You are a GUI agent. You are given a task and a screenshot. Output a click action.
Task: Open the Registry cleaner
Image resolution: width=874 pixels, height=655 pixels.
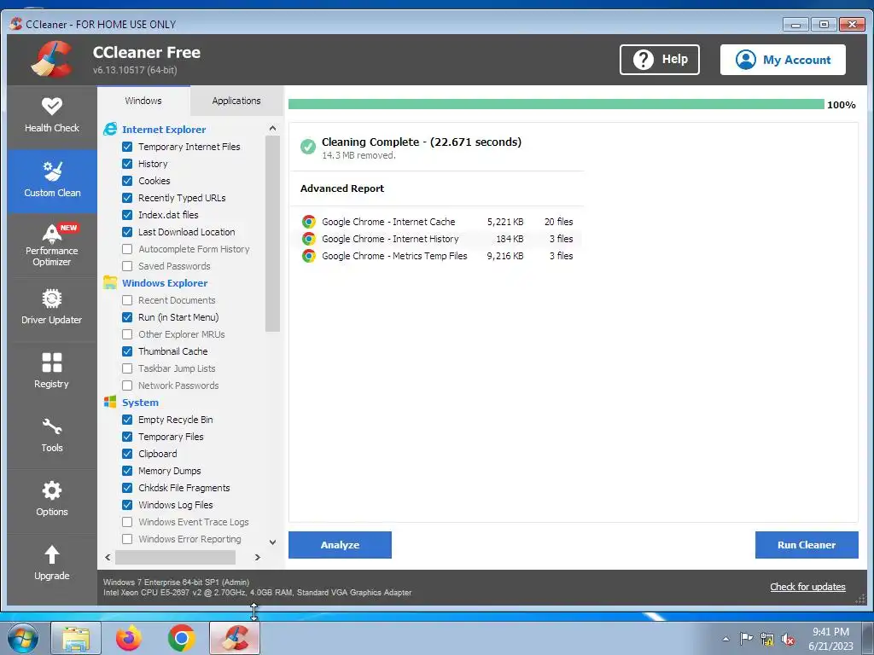point(52,372)
